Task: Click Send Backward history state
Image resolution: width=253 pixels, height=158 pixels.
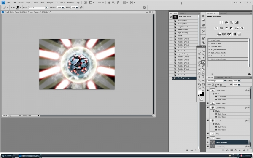Action: [183, 30]
